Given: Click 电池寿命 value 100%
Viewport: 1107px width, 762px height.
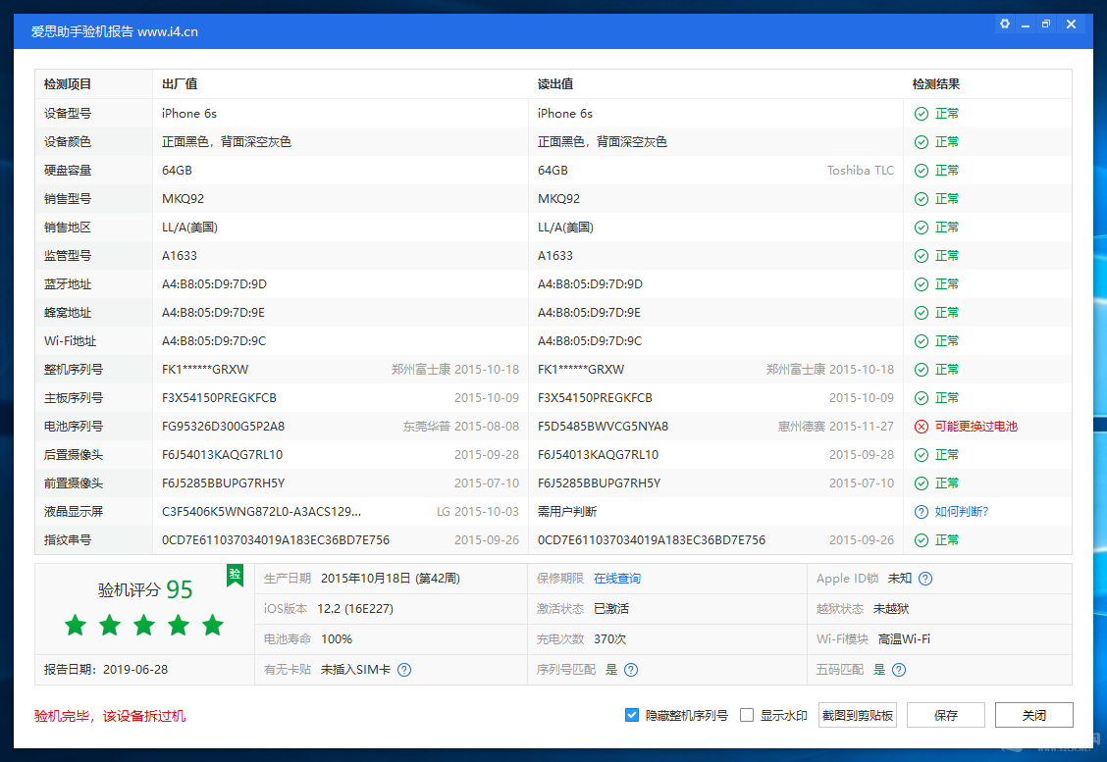Looking at the screenshot, I should pyautogui.click(x=337, y=639).
